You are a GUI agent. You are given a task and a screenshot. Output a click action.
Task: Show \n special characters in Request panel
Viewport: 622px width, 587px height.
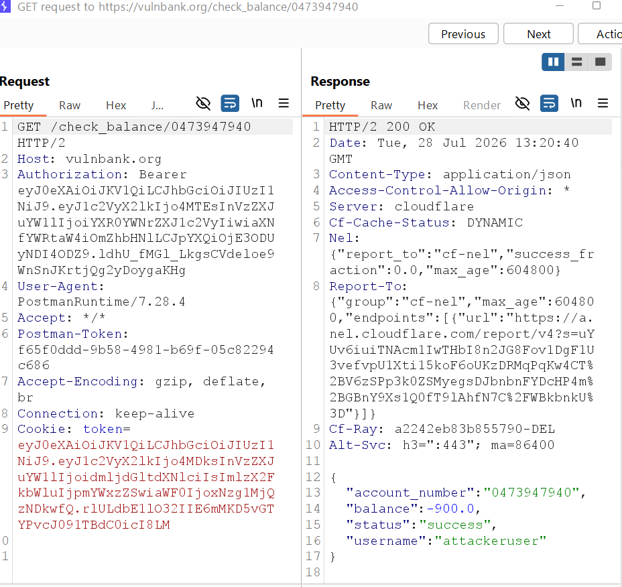tap(257, 103)
